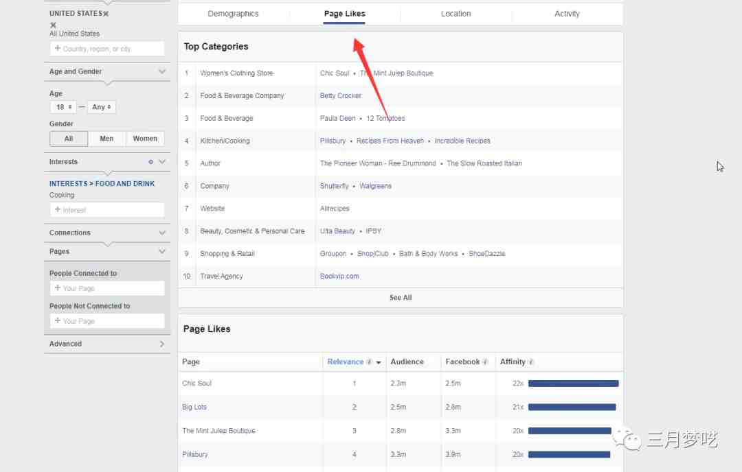
Task: Collapse the Interests section chevron
Action: [162, 162]
